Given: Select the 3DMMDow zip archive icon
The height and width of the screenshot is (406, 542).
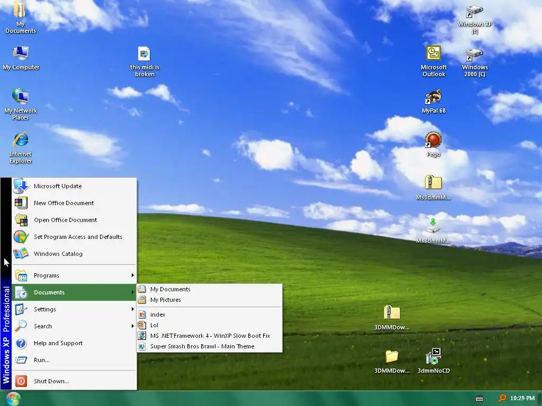Looking at the screenshot, I should coord(392,318).
